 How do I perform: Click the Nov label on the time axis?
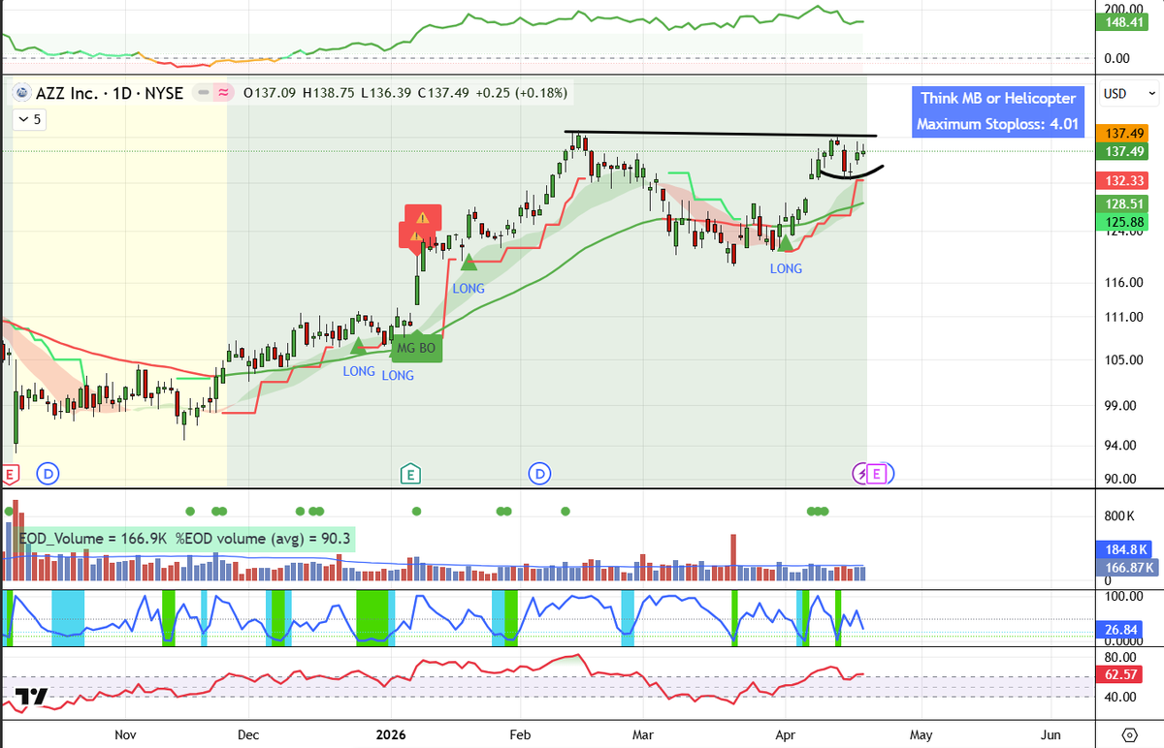point(124,733)
